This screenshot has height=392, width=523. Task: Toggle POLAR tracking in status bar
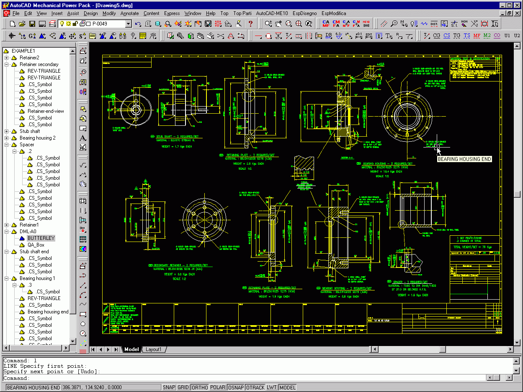tap(218, 387)
